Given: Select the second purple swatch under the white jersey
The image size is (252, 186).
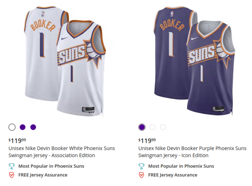Looking at the screenshot, I should (33, 127).
